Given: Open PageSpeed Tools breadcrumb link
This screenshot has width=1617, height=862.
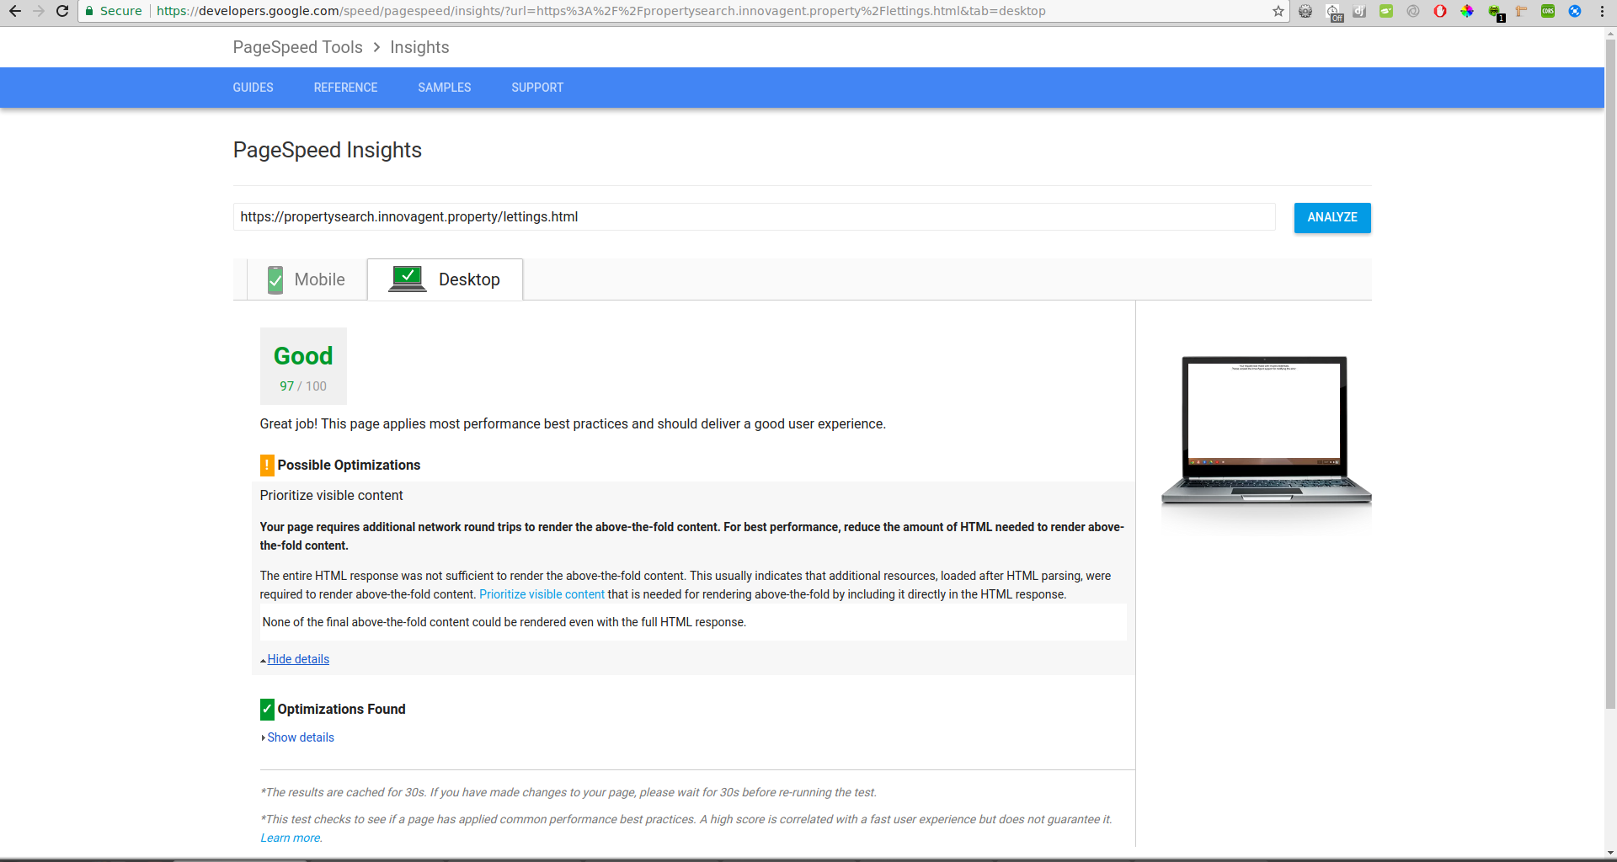Looking at the screenshot, I should [x=297, y=47].
